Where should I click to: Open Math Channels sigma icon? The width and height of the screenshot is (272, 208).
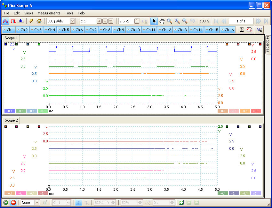[x=242, y=30]
